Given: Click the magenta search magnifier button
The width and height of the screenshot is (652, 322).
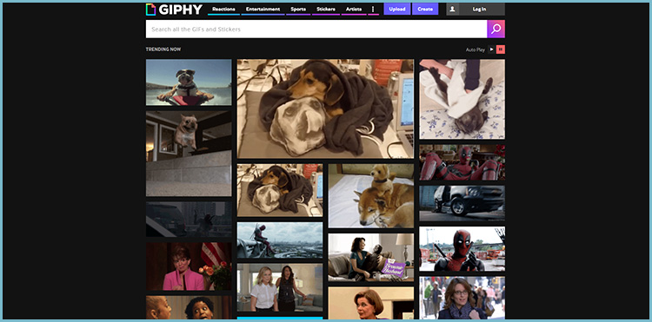Looking at the screenshot, I should click(496, 29).
